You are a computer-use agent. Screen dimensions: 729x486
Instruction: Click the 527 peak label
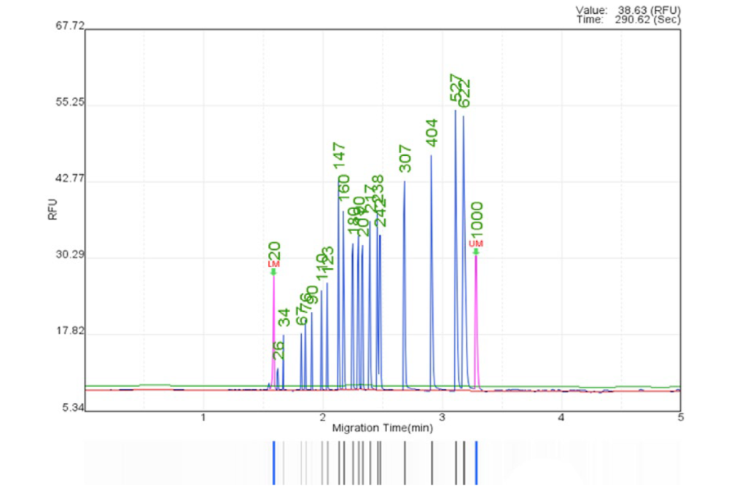pos(456,87)
